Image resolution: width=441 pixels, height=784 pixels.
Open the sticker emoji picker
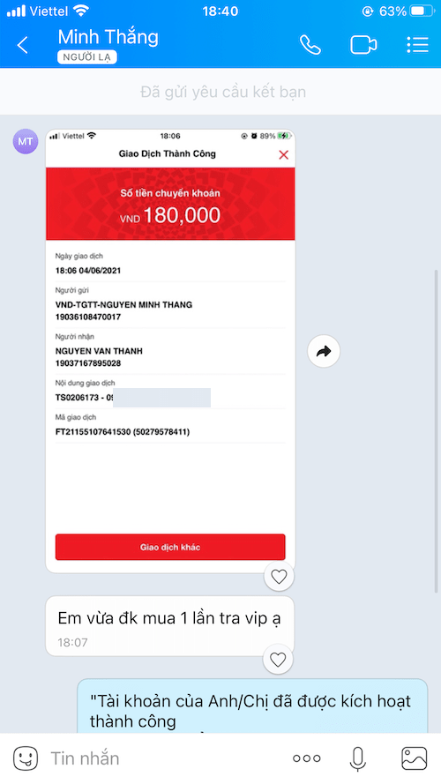25,758
